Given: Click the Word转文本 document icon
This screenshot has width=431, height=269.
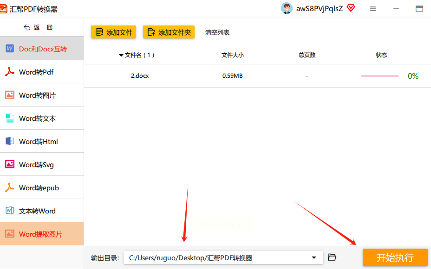Looking at the screenshot, I should (10, 118).
